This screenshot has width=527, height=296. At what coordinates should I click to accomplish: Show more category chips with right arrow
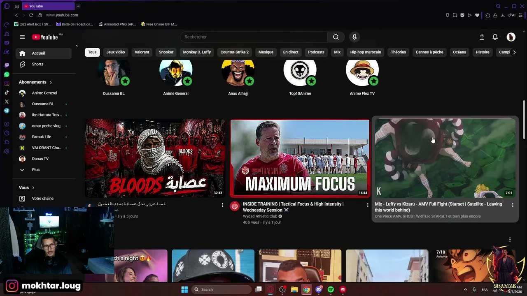tap(514, 52)
